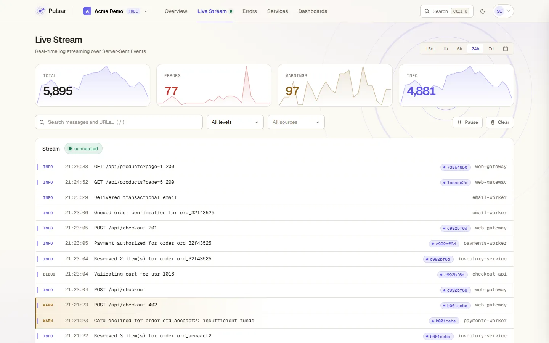The image size is (549, 343).
Task: Switch to the Services tab
Action: 278,11
